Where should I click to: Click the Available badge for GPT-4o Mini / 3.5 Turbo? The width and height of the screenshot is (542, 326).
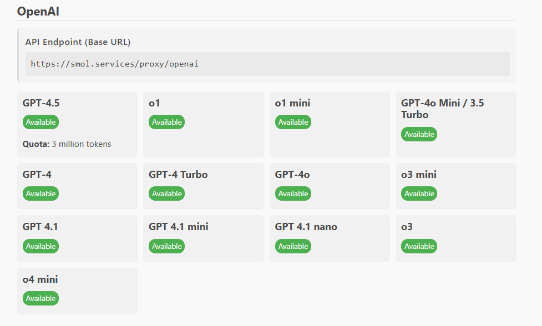tap(419, 134)
